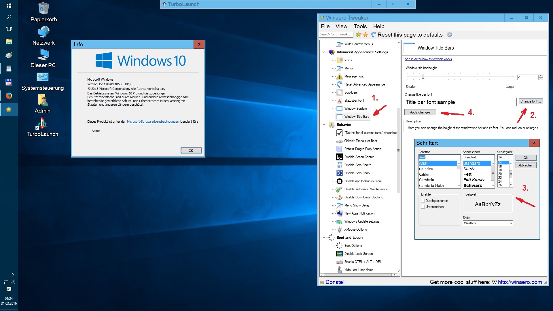The image size is (553, 311).
Task: Open the Tools menu
Action: [x=360, y=26]
